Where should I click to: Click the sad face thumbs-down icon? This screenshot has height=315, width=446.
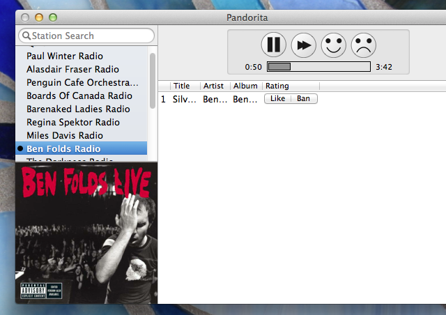[364, 45]
